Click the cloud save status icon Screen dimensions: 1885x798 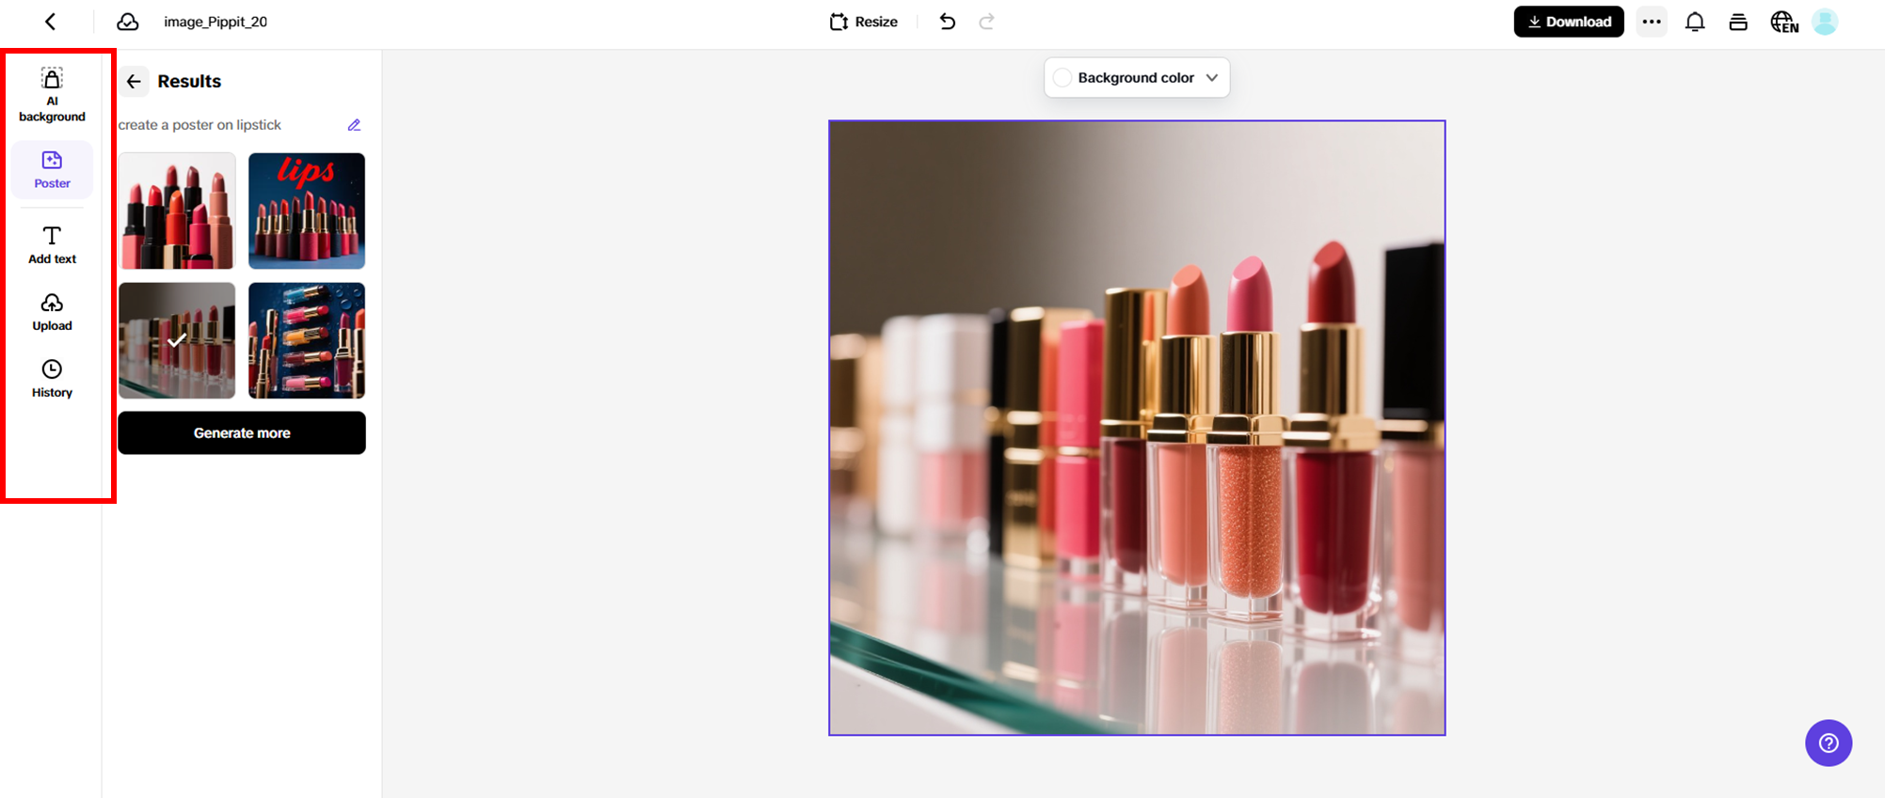coord(127,22)
